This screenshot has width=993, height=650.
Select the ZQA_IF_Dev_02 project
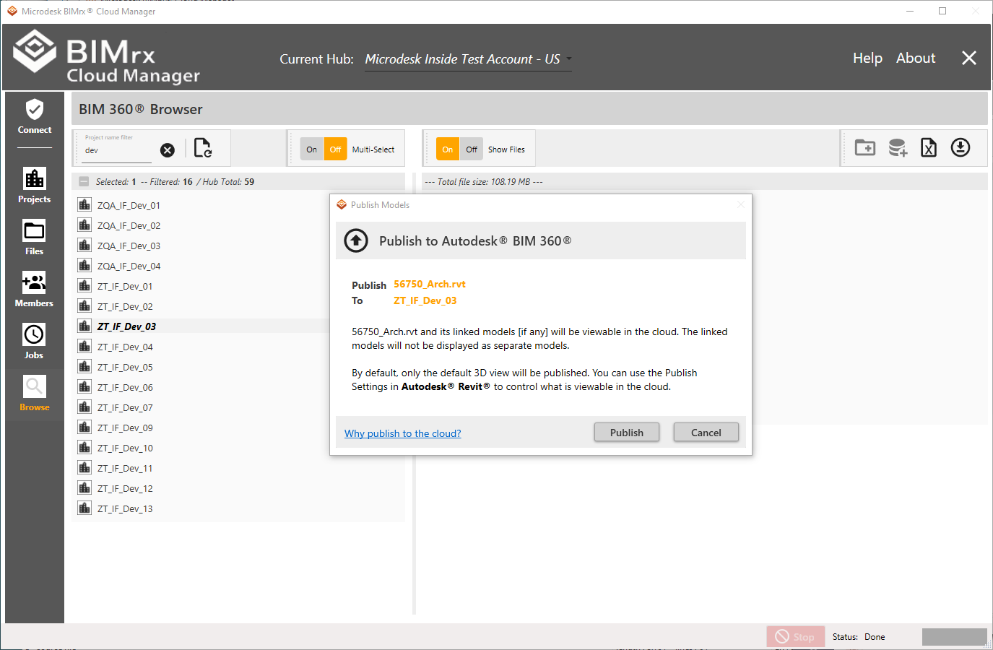point(129,225)
